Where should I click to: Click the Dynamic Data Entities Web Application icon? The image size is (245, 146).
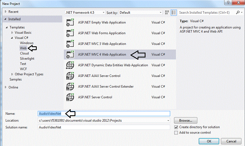(x=70, y=65)
